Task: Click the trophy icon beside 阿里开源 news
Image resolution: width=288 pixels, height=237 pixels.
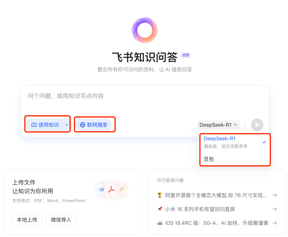Action: pyautogui.click(x=160, y=195)
